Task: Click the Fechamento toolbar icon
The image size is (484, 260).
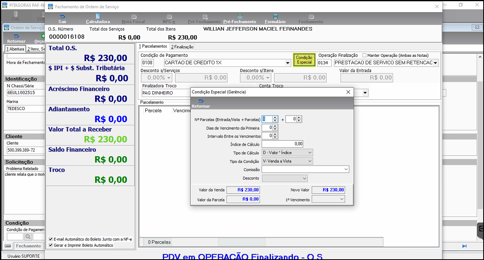Action: (x=311, y=19)
